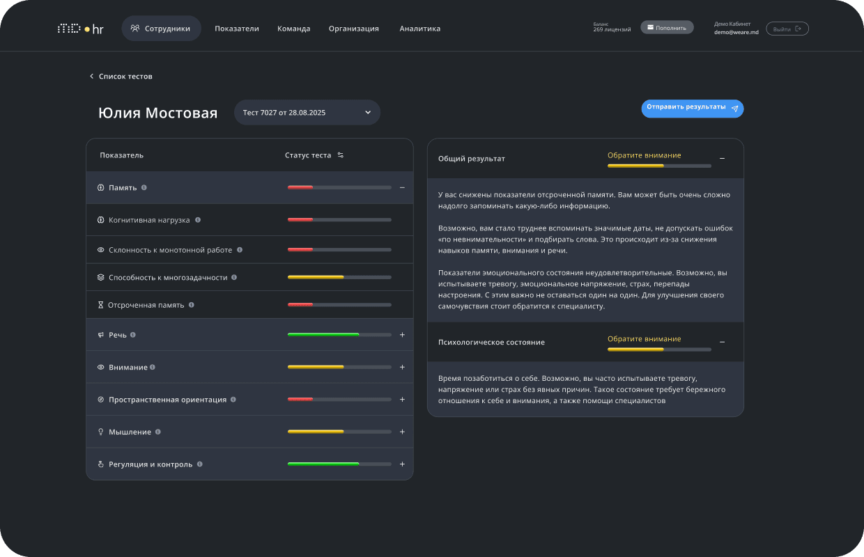Click the filter icon next to Статус теста
This screenshot has height=557, width=864.
(341, 155)
